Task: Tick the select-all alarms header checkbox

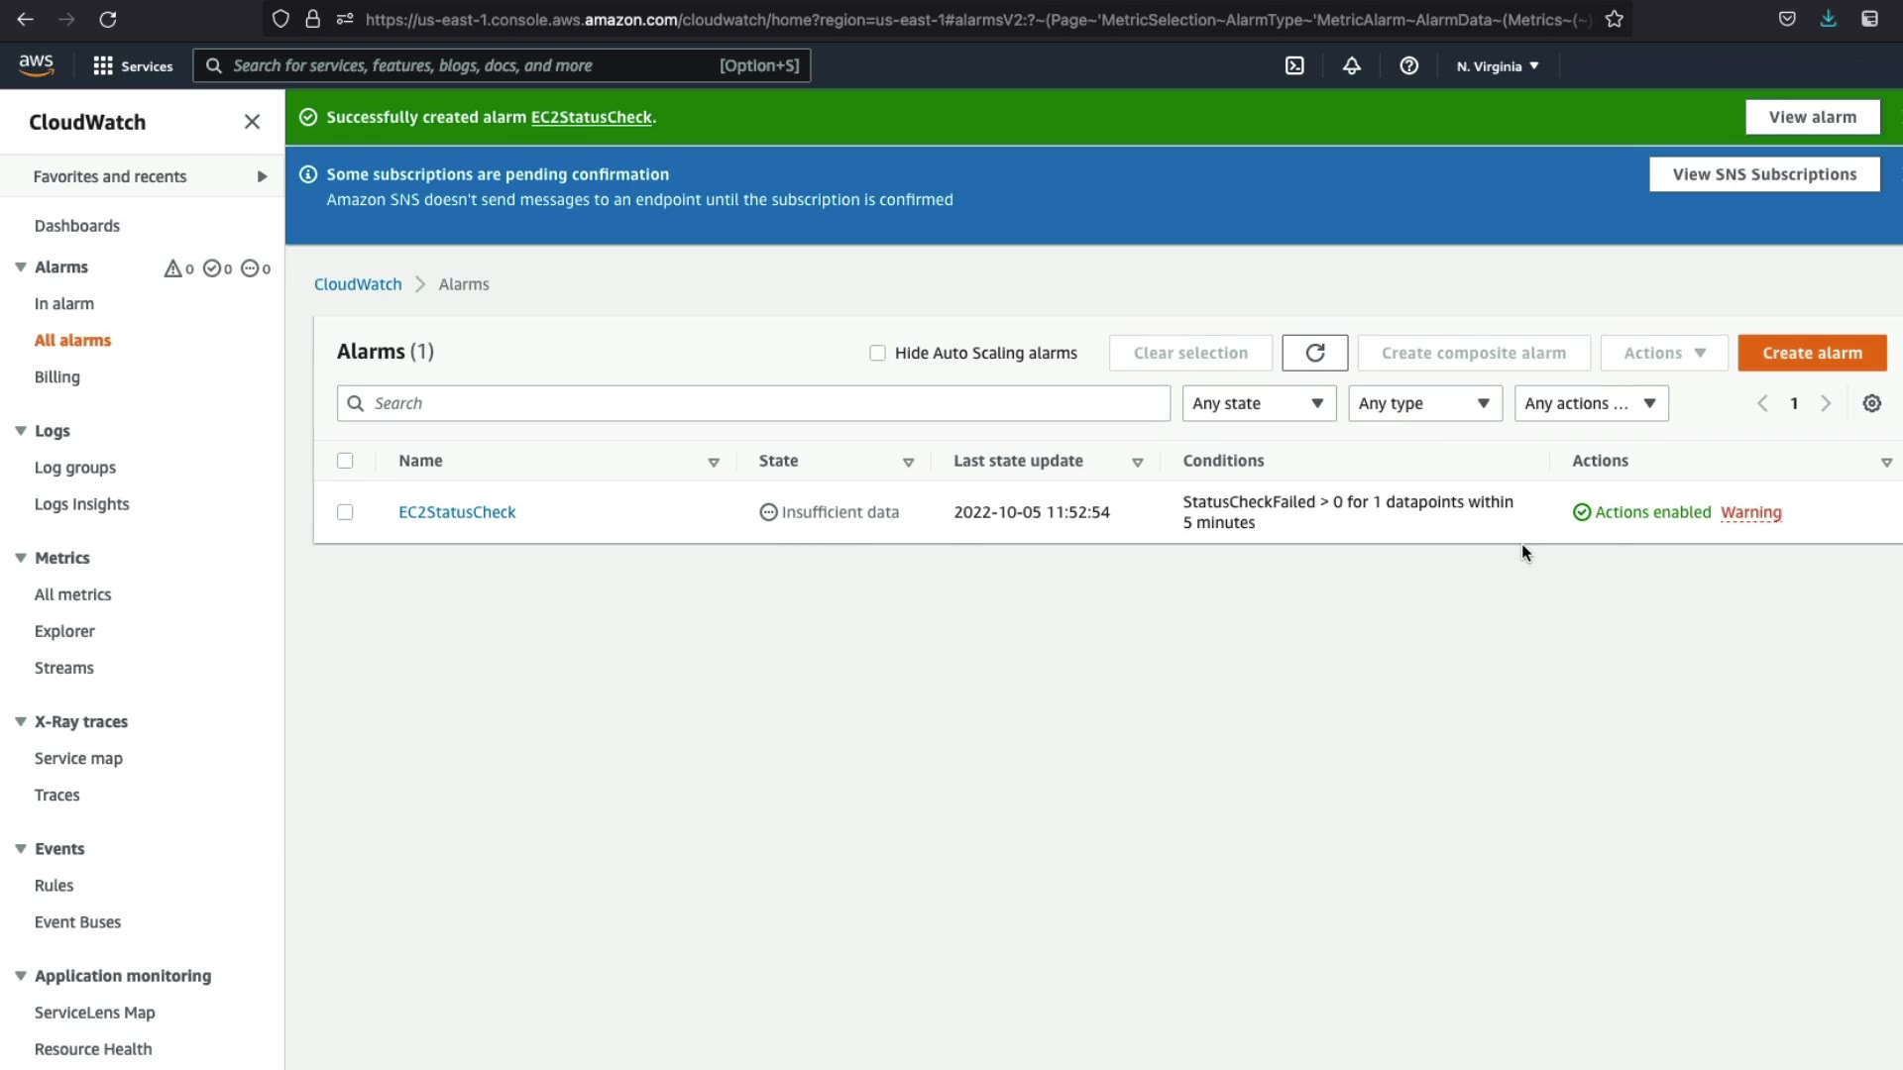Action: tap(345, 461)
